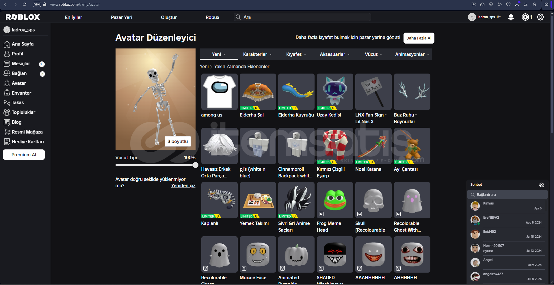Click the heart bookmark icon in browser toolbar
Screen dimensions: 554x285
(508, 4)
